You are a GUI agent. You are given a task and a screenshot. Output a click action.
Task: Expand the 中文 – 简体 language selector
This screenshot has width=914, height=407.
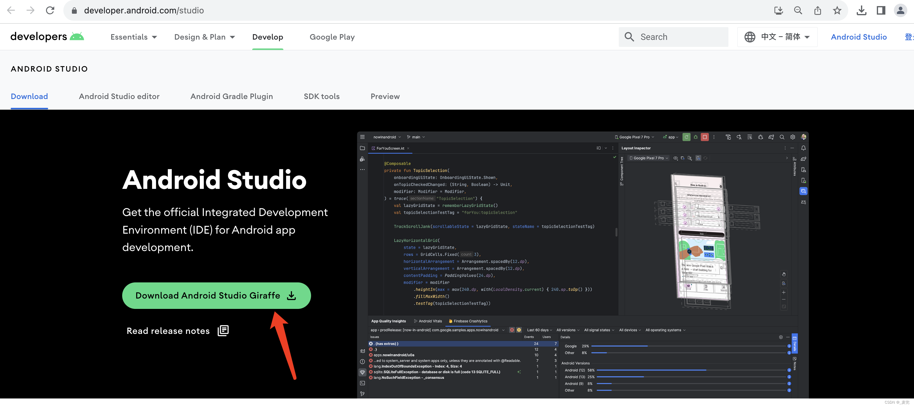(777, 37)
